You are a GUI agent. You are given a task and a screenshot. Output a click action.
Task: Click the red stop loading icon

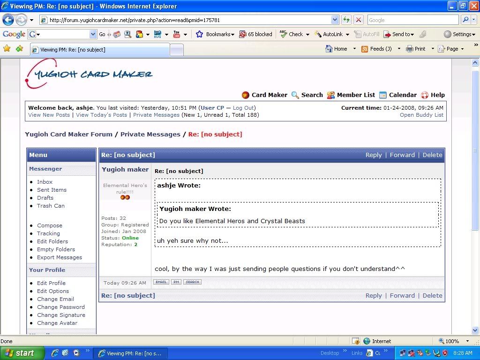click(x=358, y=20)
